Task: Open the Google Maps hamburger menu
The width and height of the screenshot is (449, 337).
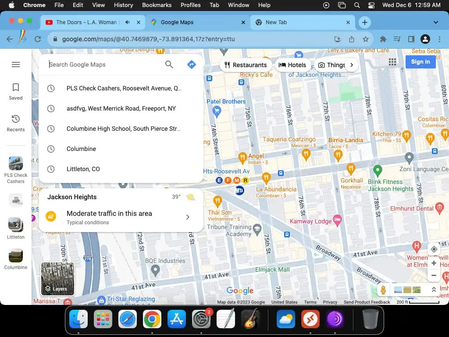Action: pyautogui.click(x=16, y=65)
